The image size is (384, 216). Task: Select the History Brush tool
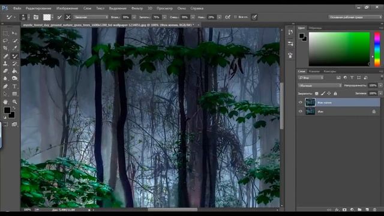14,64
